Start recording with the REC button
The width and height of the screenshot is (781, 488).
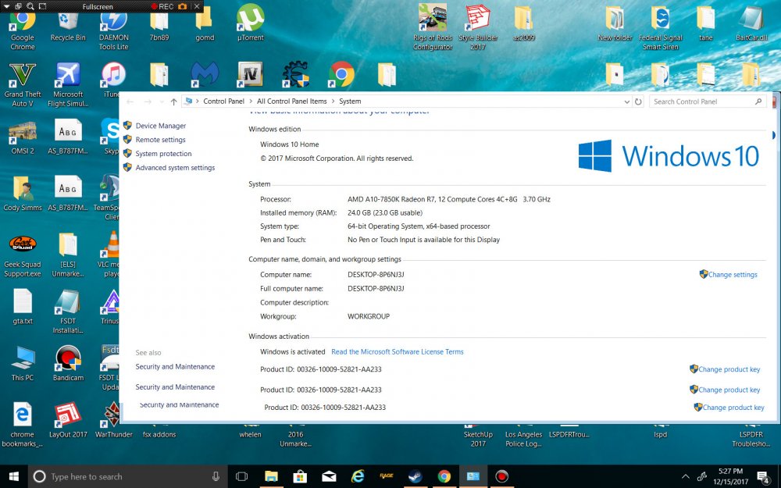tap(162, 6)
